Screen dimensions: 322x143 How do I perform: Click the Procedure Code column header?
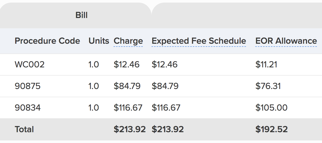tap(47, 41)
